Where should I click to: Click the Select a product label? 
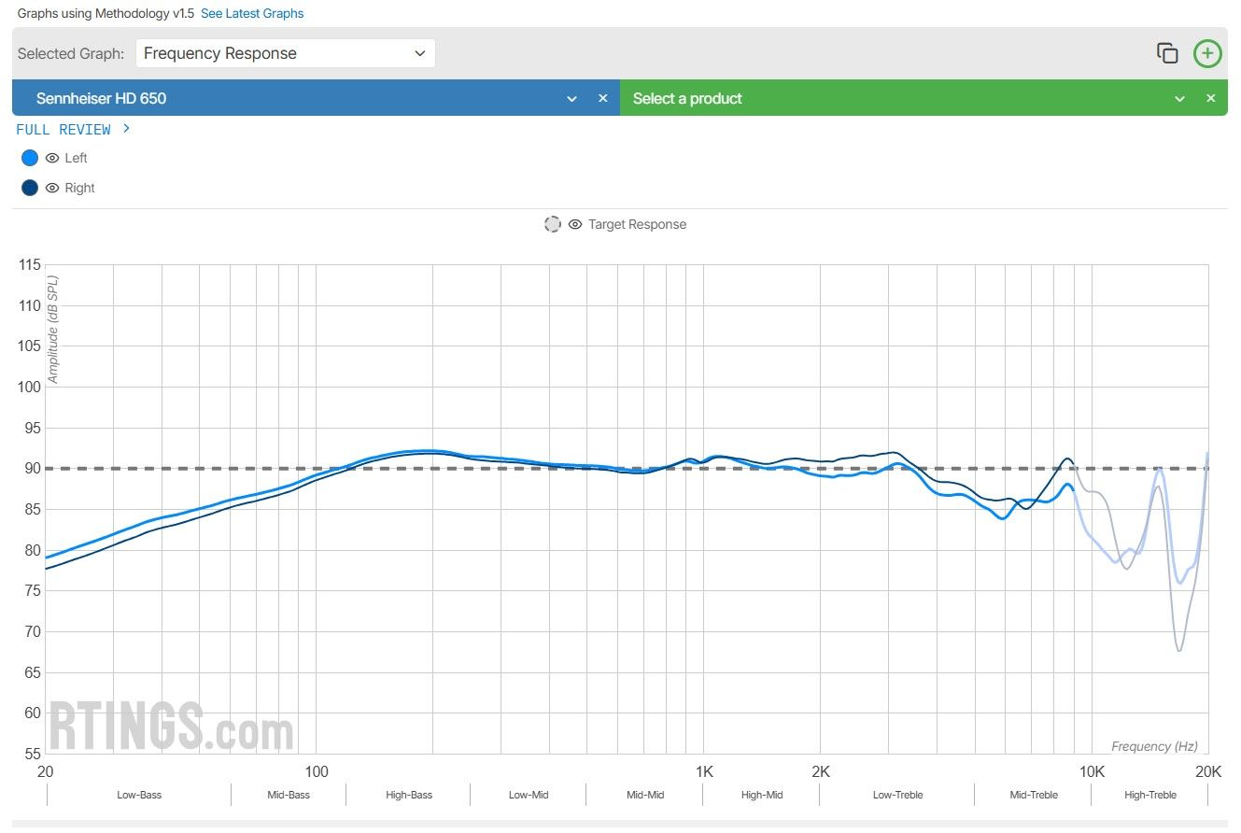pyautogui.click(x=687, y=98)
